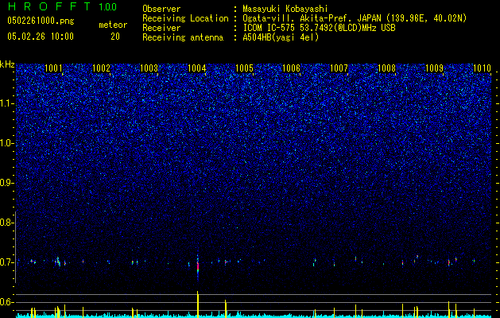Click the 0.9 kHz axis label
This screenshot has width=500, height=318.
click(x=6, y=183)
